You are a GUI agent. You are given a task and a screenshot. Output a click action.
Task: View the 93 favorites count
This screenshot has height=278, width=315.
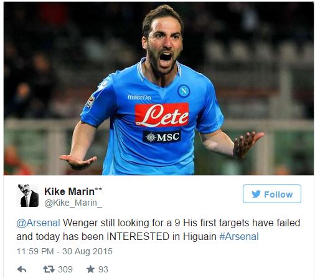103,269
